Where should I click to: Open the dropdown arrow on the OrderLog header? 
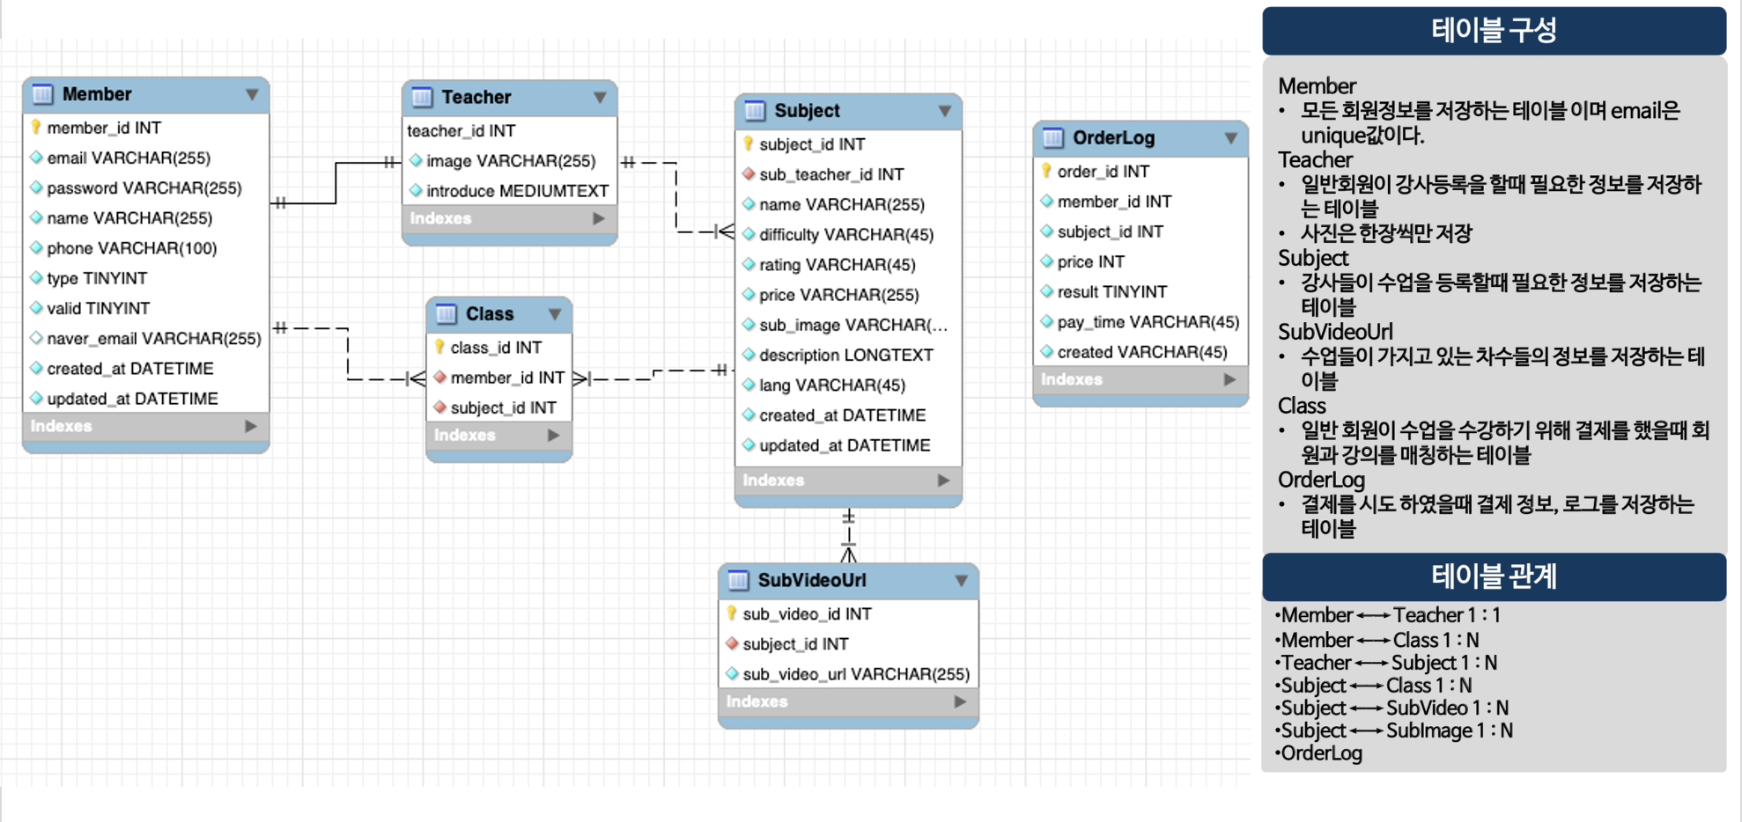click(x=1229, y=137)
